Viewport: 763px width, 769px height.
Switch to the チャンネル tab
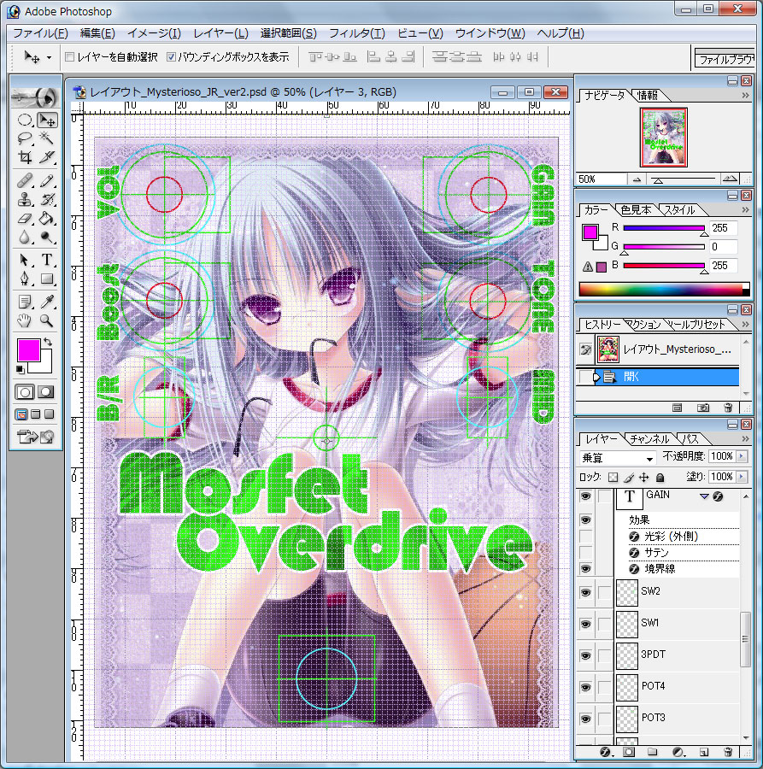649,438
